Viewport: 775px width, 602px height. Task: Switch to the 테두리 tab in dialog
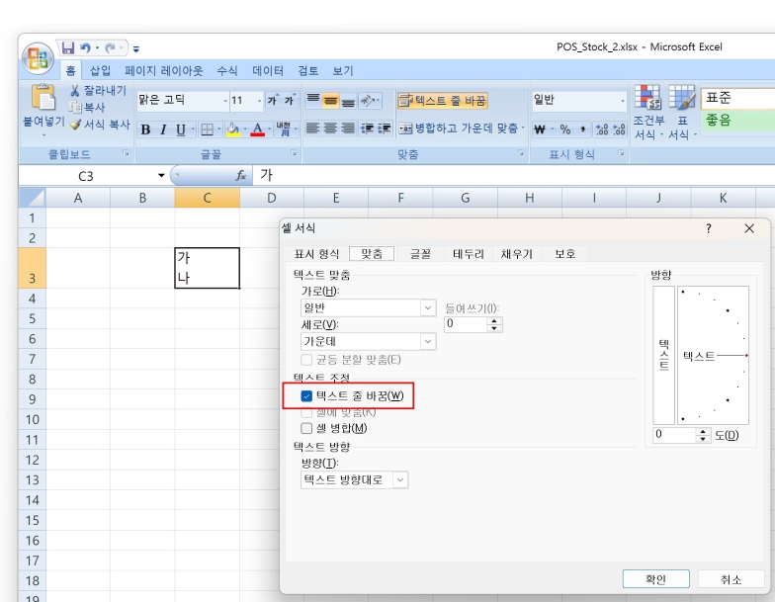468,254
